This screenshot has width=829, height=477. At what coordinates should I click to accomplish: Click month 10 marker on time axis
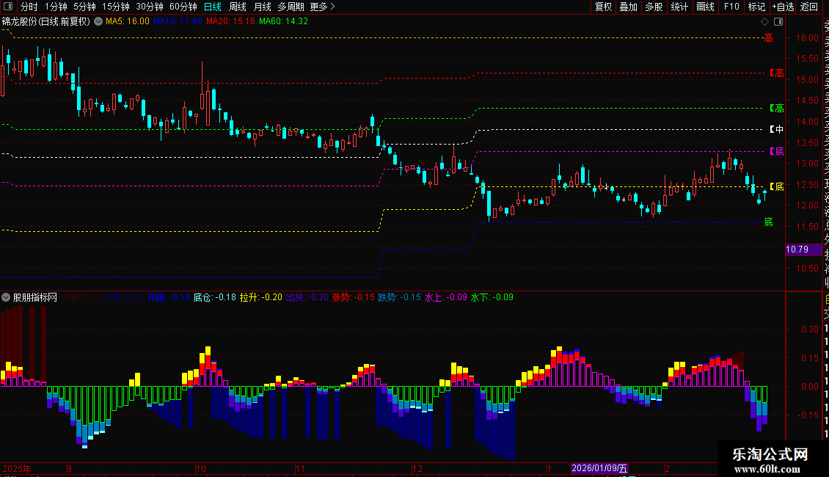pos(201,469)
